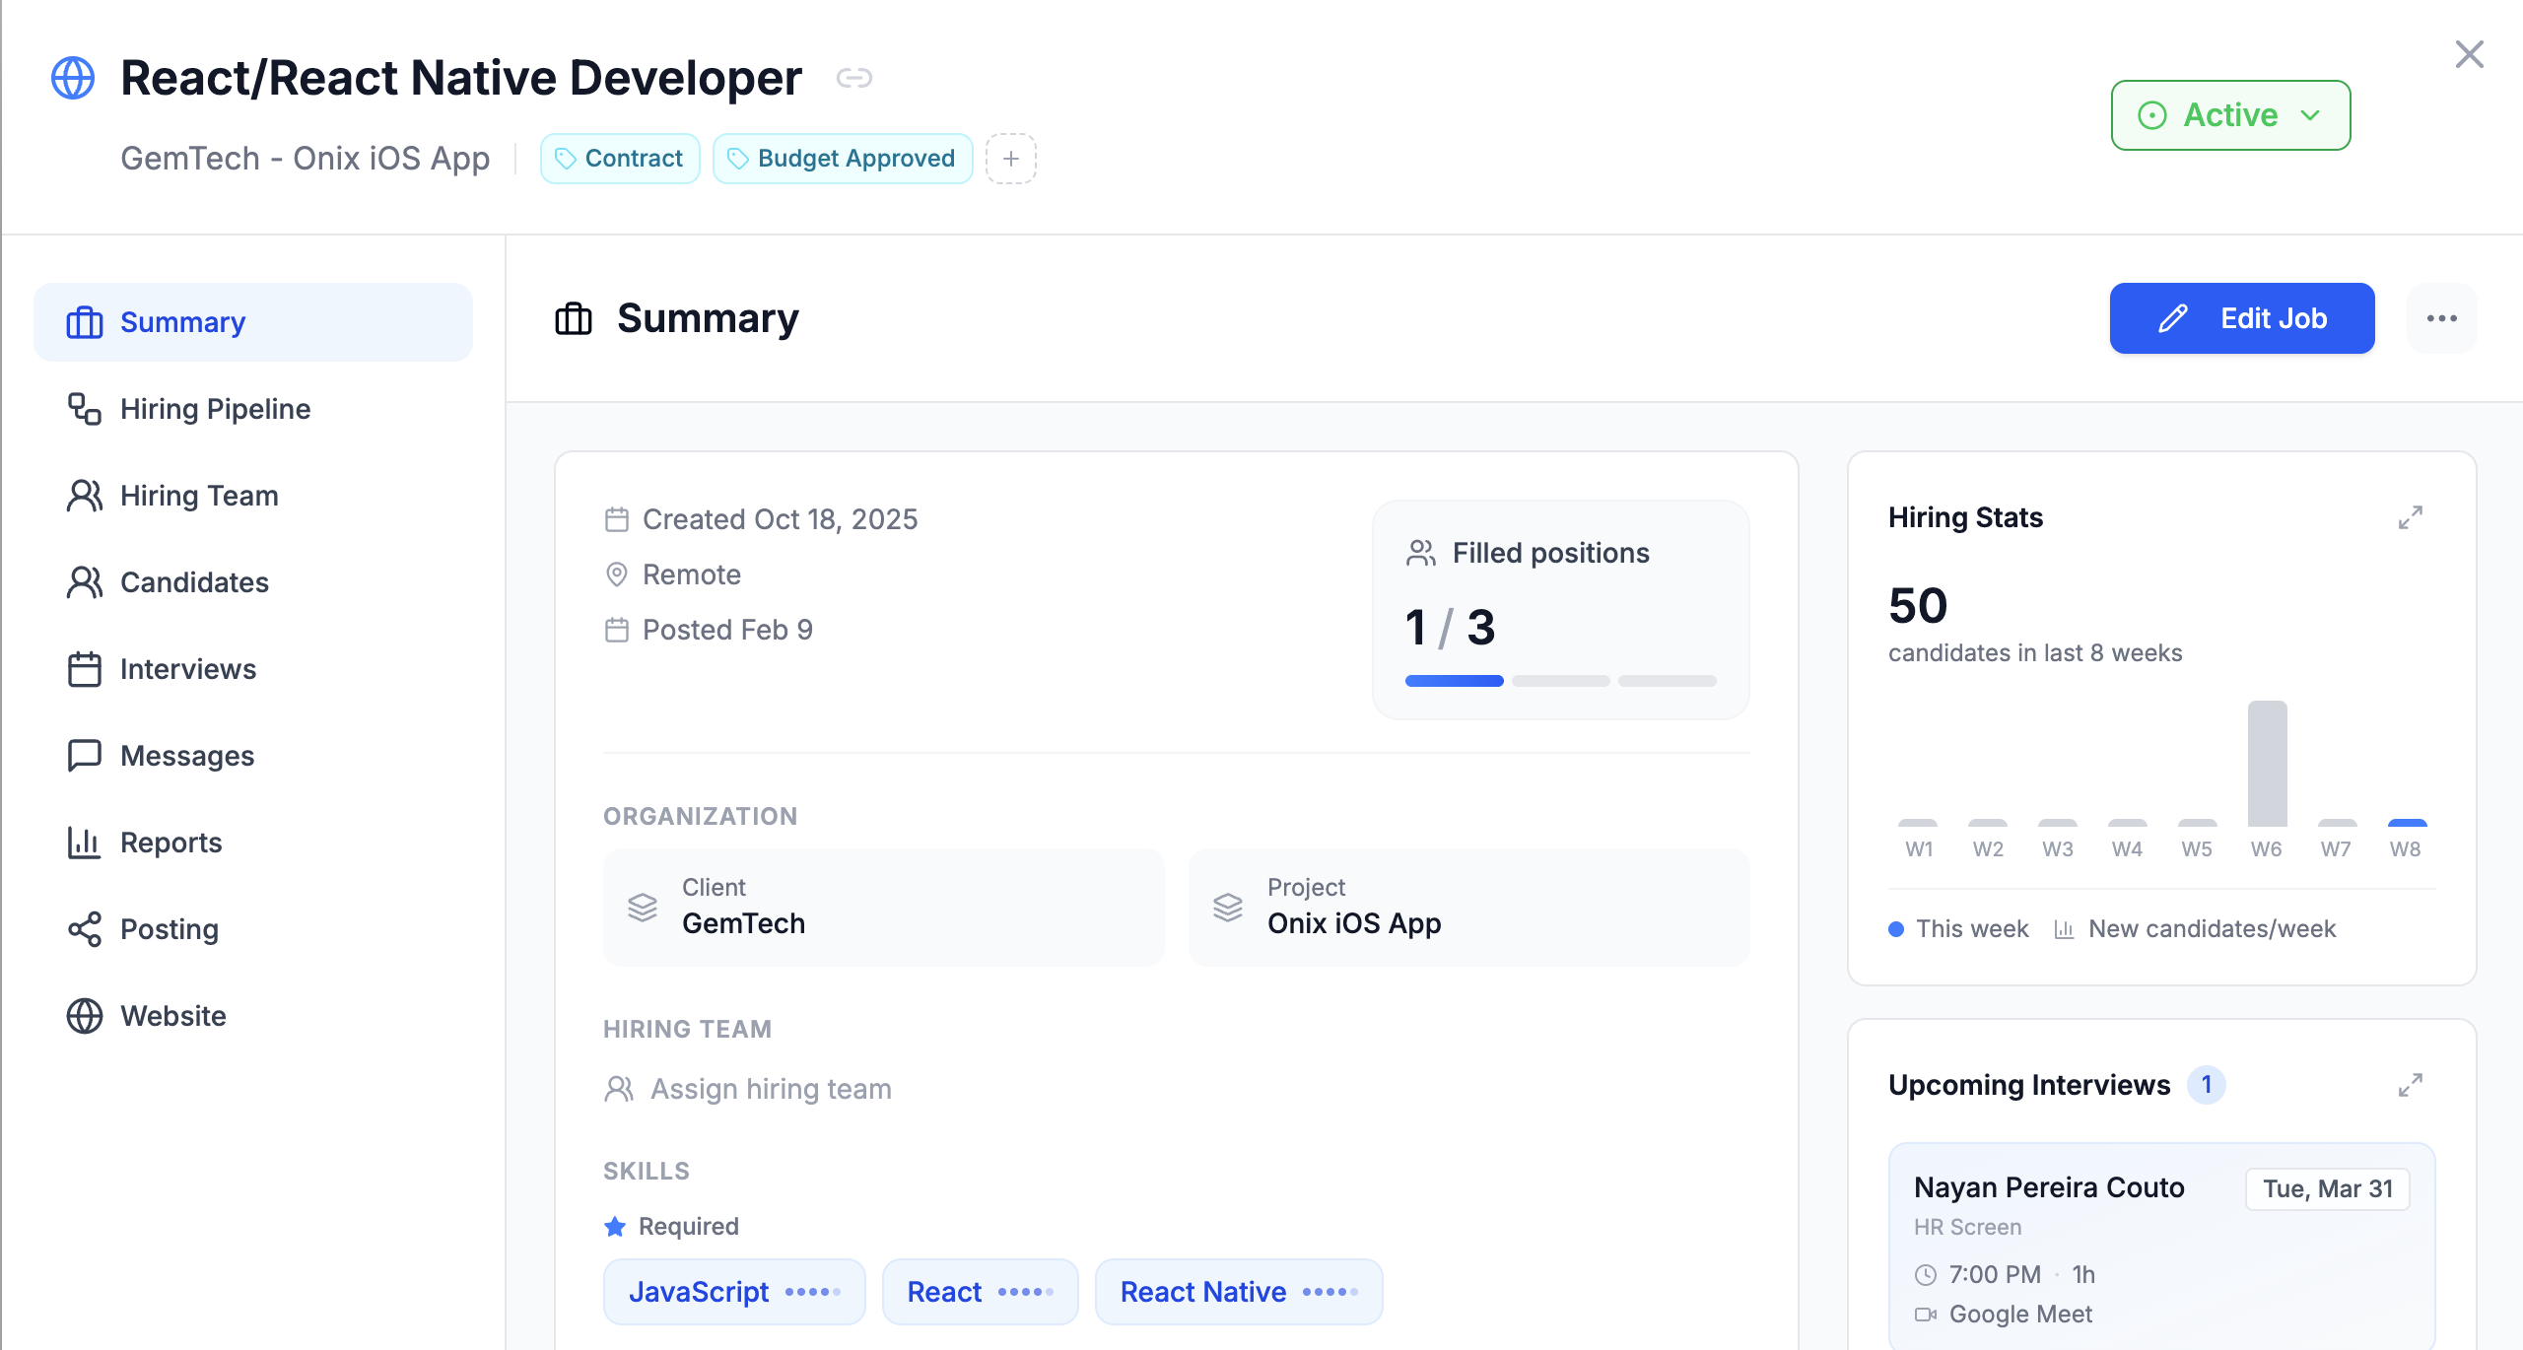Click the Budget Approved tag

pos(843,159)
